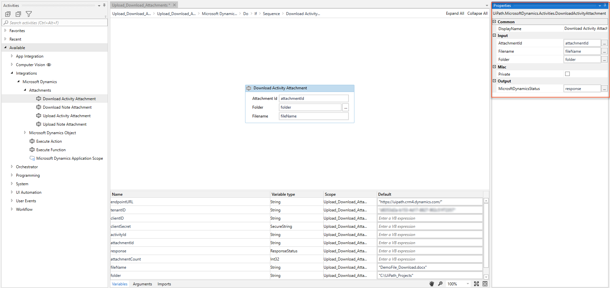Viewport: 610px width, 288px height.
Task: Select Execute Function activity icon
Action: pos(32,150)
